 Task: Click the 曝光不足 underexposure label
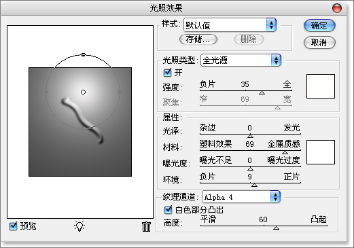[x=215, y=160]
